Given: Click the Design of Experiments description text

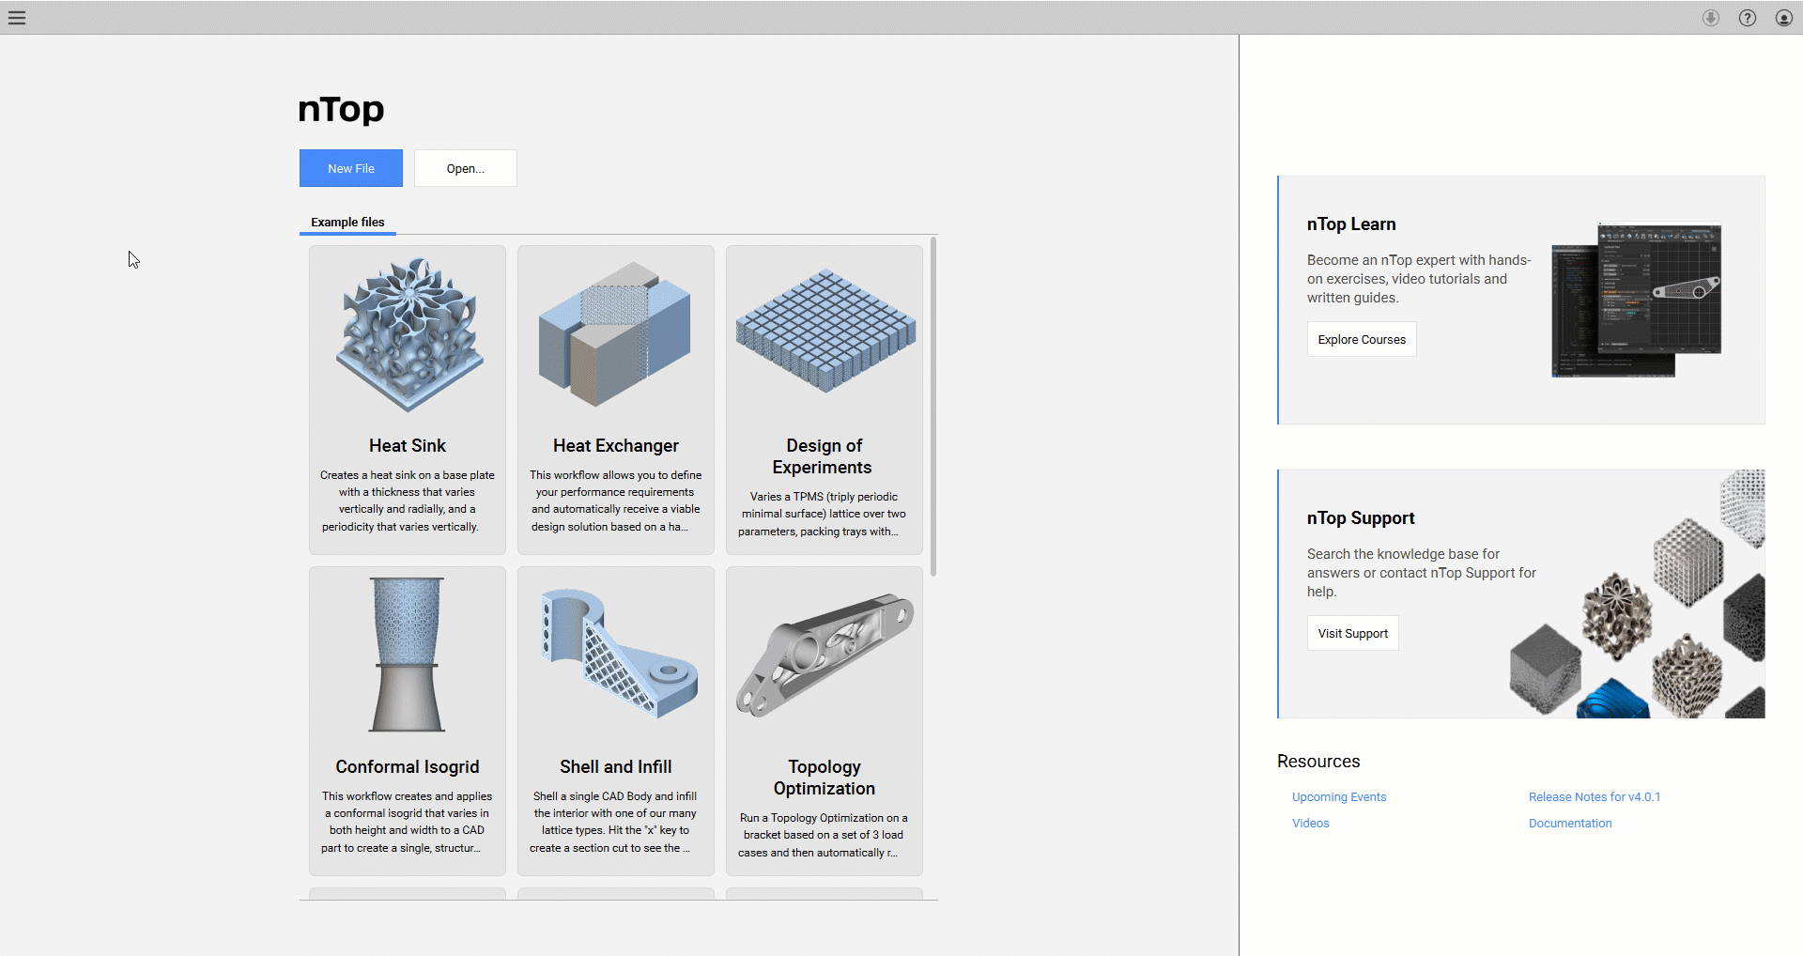Looking at the screenshot, I should pyautogui.click(x=824, y=515).
